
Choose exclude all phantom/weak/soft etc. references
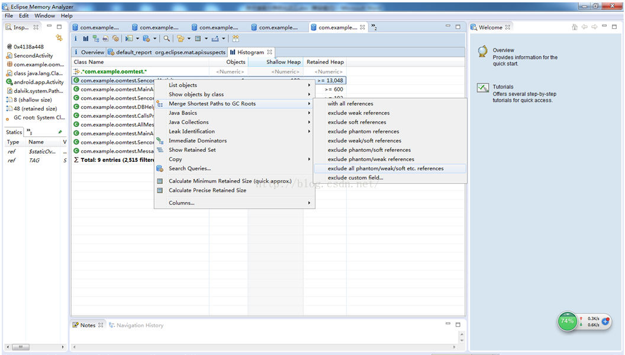(385, 168)
